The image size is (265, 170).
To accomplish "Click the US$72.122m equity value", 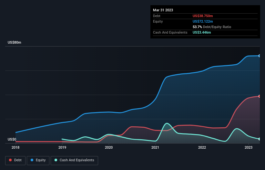I will (203, 21).
